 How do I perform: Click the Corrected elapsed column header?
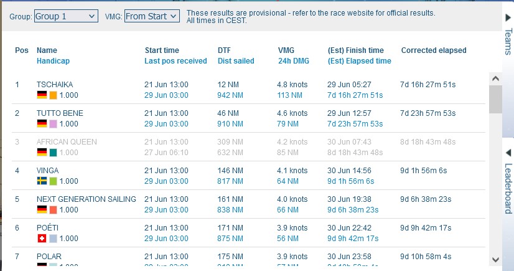(433, 50)
